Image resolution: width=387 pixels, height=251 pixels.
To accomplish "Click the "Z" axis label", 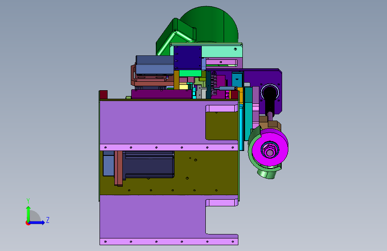I will [x=48, y=220].
